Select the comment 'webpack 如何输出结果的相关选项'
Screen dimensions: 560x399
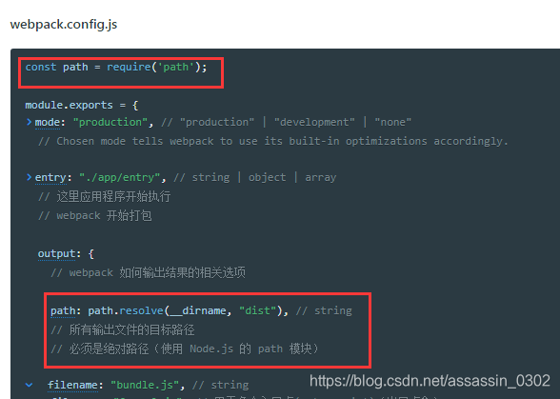coord(149,273)
